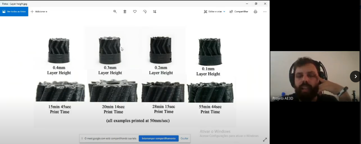Open the three-dots more options menu
Screen dimensions: 361x144
pyautogui.click(x=265, y=12)
